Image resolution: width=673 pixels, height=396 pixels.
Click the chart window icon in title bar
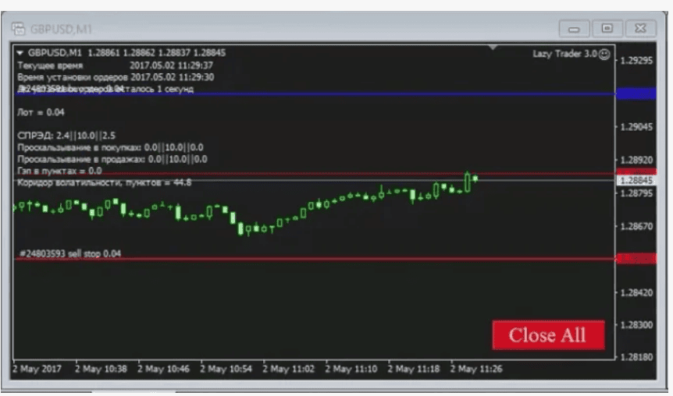coord(18,29)
